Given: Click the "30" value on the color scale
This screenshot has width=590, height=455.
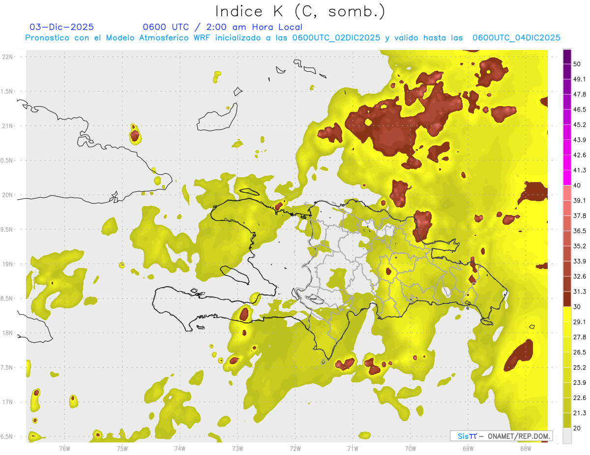Looking at the screenshot, I should 578,307.
